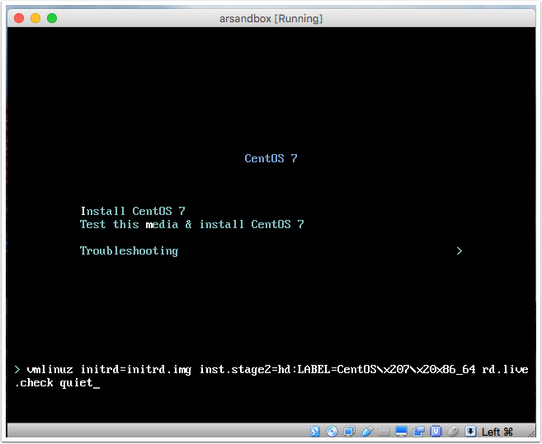Image resolution: width=542 pixels, height=444 pixels.
Task: Open the optical disc drive indicator
Action: click(x=332, y=431)
